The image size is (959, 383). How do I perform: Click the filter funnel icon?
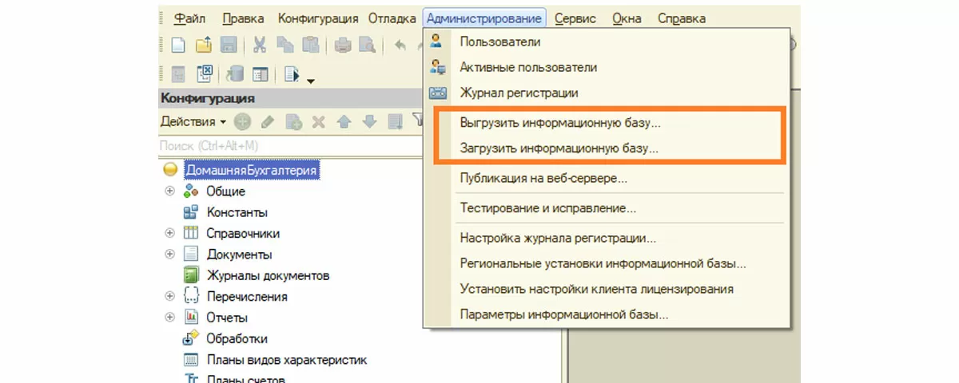click(x=417, y=120)
